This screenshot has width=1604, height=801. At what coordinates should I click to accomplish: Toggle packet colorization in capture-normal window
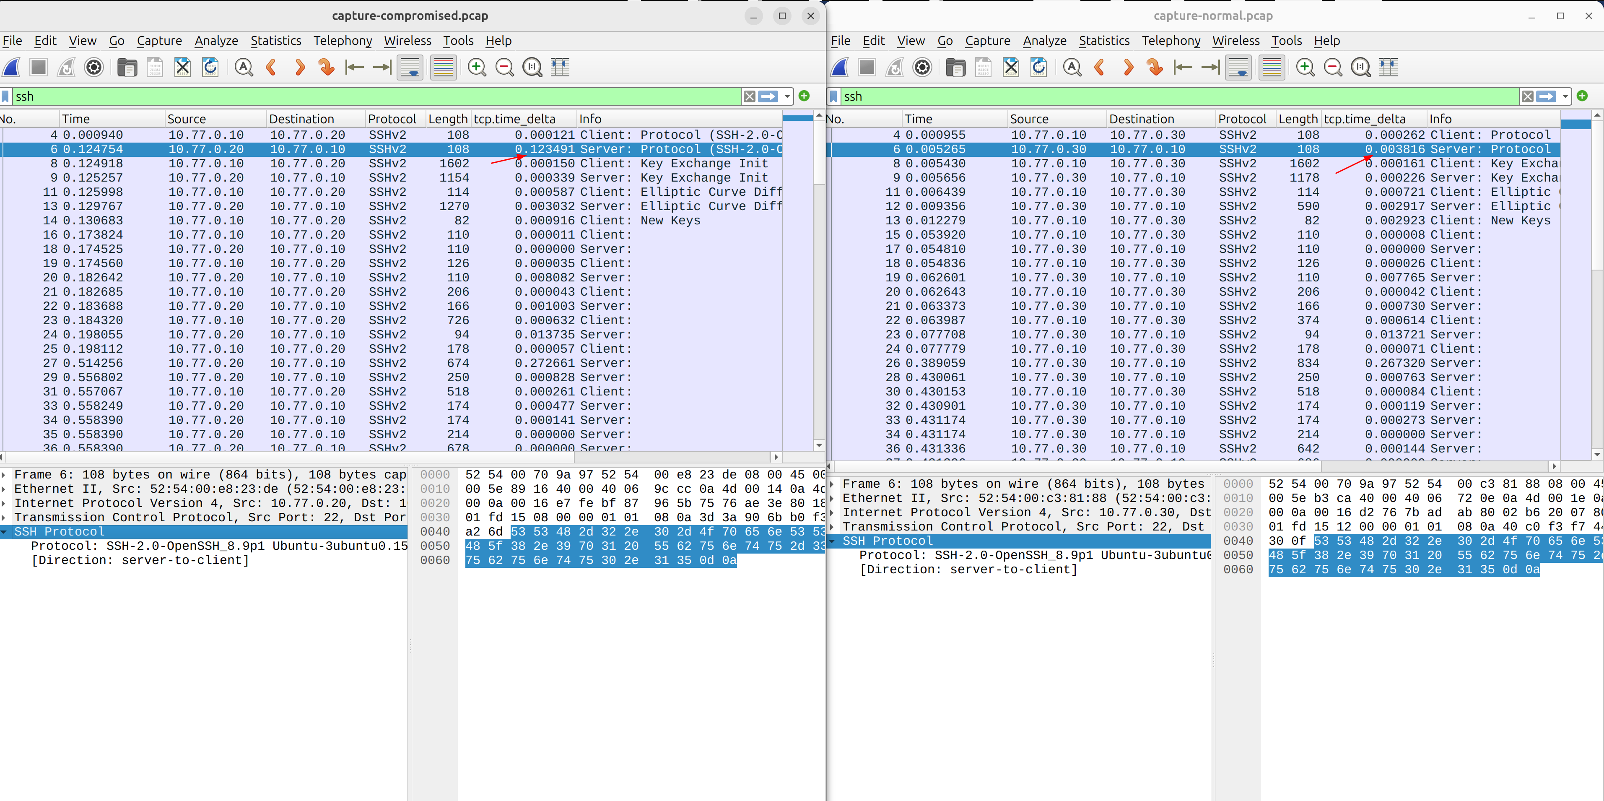tap(1272, 67)
